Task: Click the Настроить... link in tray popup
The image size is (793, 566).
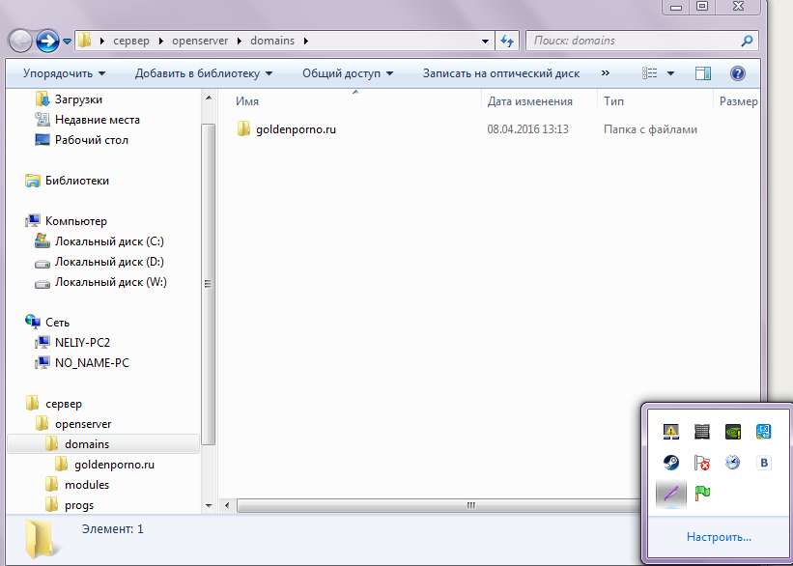Action: click(719, 537)
